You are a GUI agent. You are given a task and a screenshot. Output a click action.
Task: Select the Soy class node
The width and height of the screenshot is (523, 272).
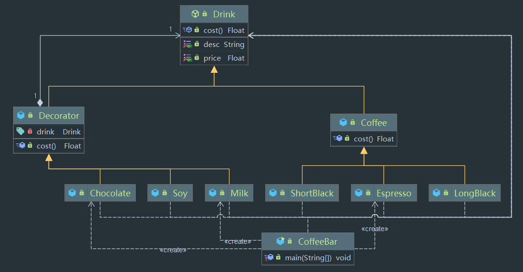[x=170, y=193]
